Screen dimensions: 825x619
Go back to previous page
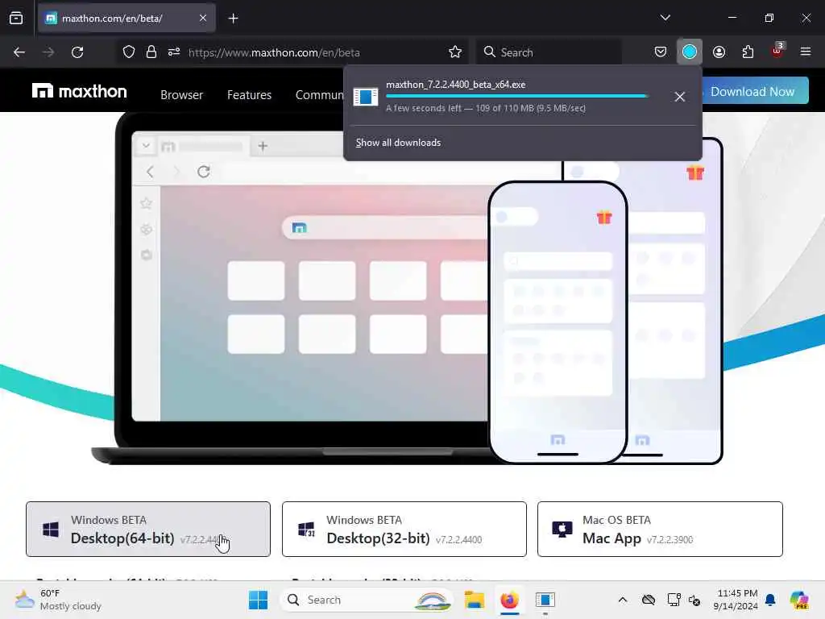(x=19, y=52)
